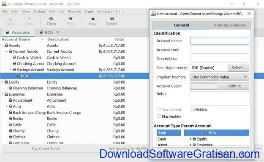The height and width of the screenshot is (162, 264).
Task: Click the Account code input field
Action: (219, 50)
